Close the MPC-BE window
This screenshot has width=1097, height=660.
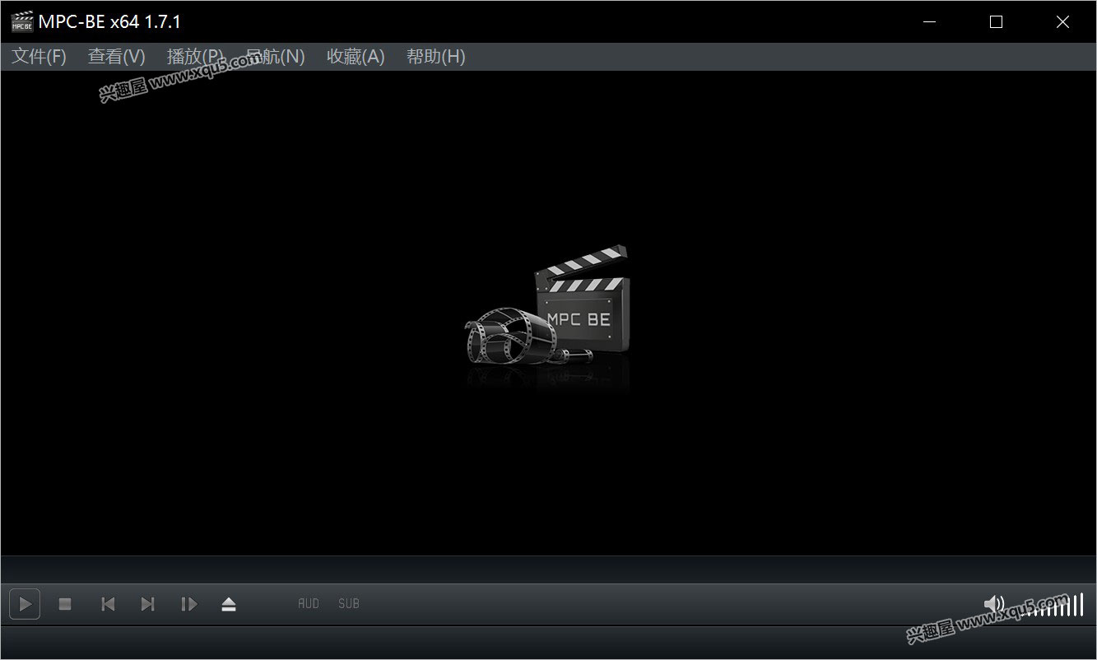point(1062,22)
